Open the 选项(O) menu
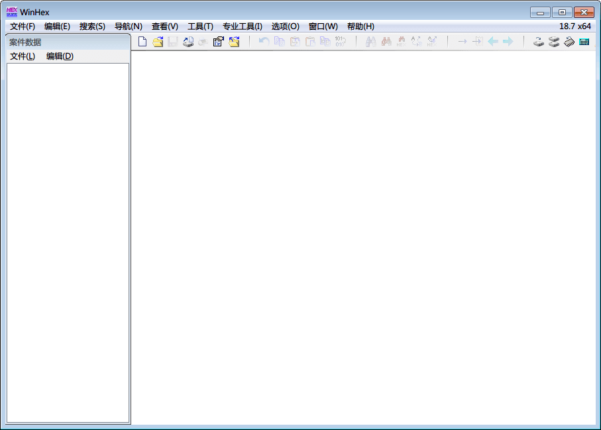Image resolution: width=601 pixels, height=430 pixels. 286,26
